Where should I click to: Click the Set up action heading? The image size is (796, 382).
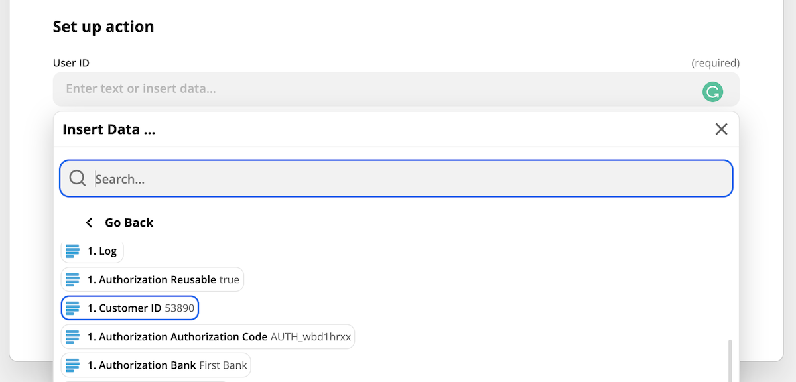click(x=103, y=27)
